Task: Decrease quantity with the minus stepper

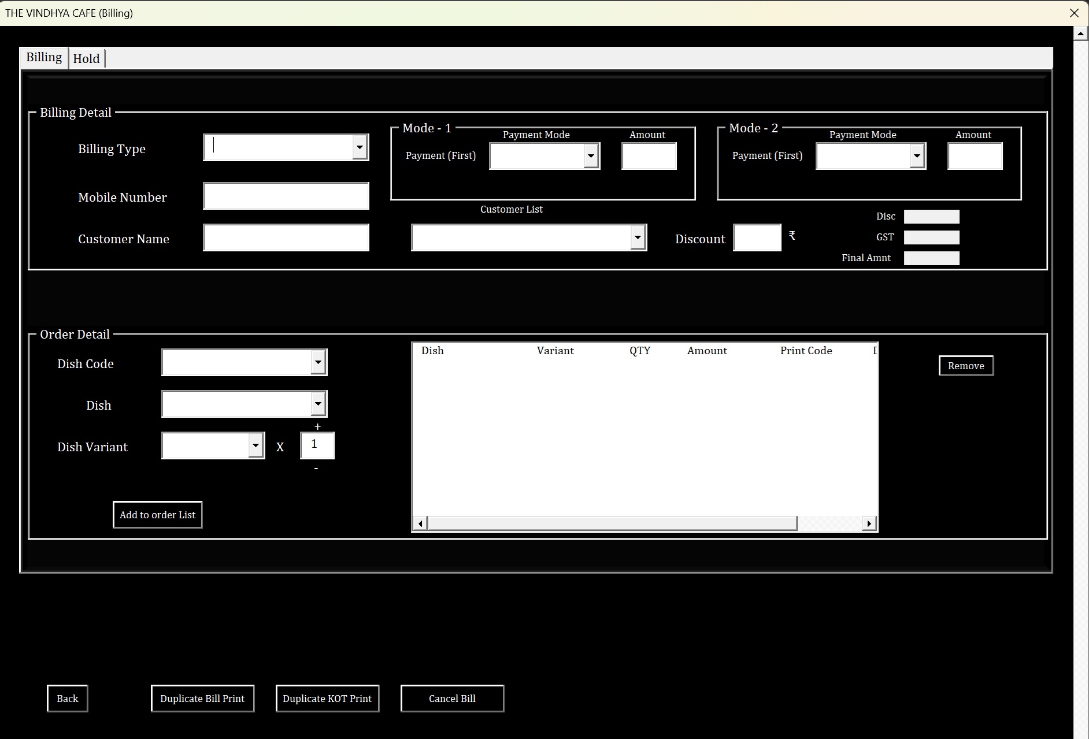Action: tap(317, 468)
